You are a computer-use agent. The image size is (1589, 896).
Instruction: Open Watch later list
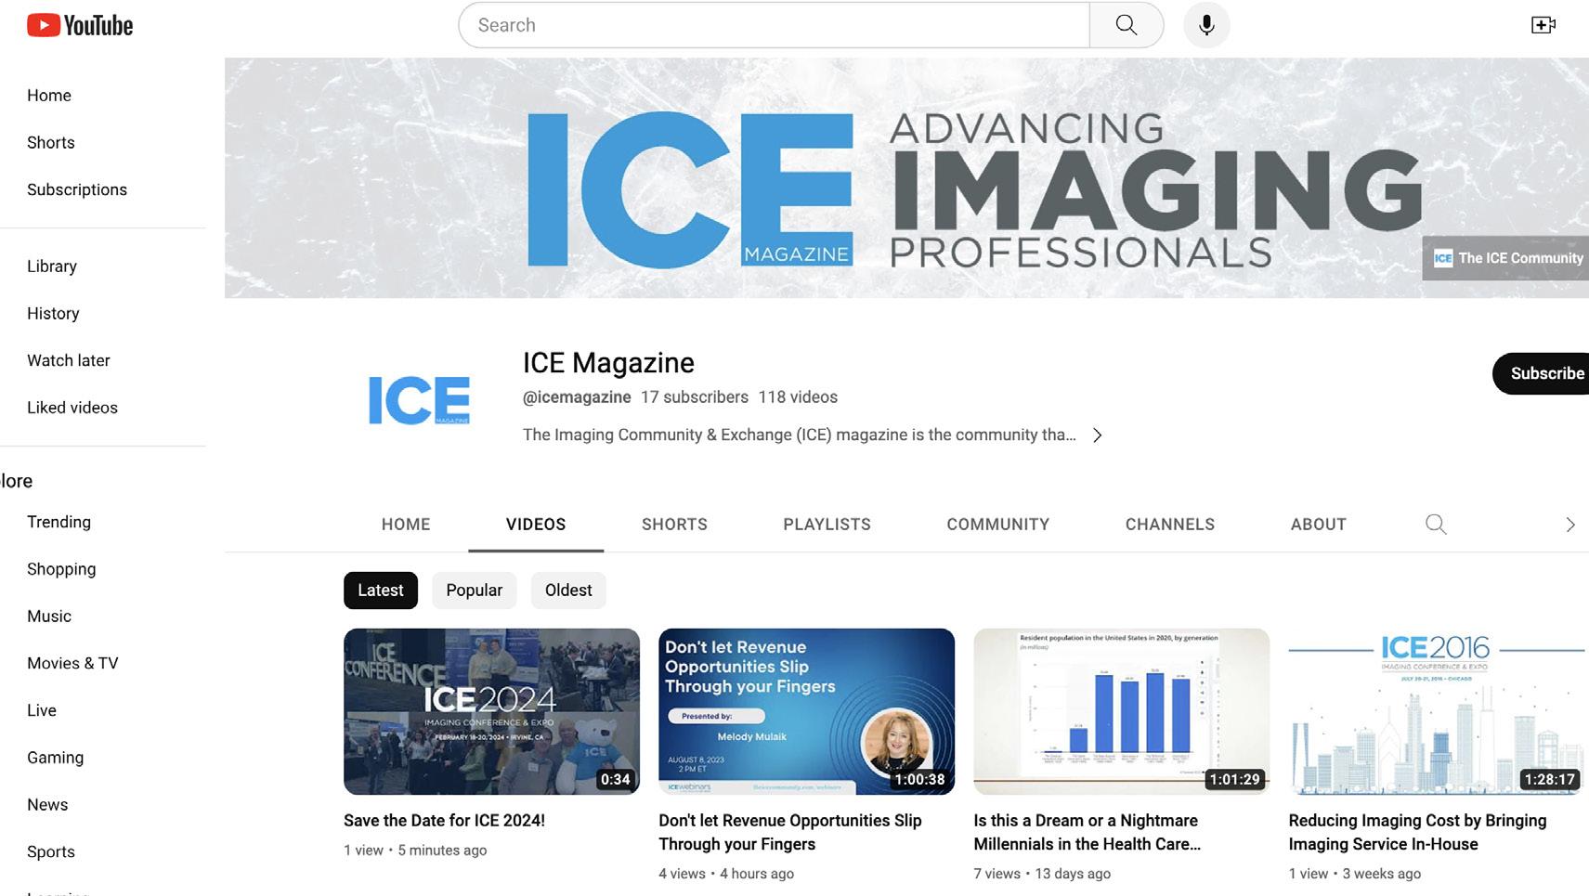click(x=69, y=360)
